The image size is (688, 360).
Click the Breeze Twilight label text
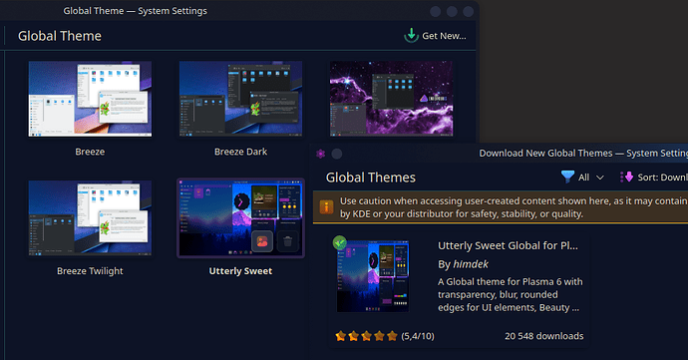(90, 271)
